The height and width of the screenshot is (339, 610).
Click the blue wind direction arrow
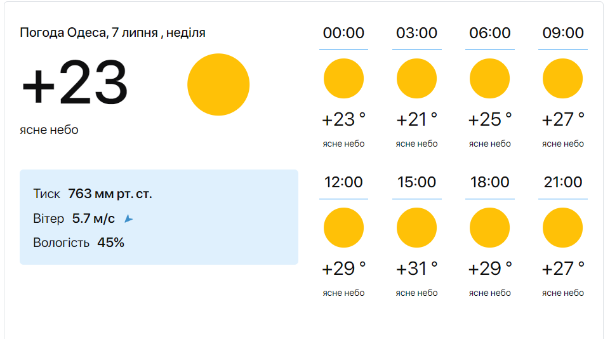pos(128,219)
